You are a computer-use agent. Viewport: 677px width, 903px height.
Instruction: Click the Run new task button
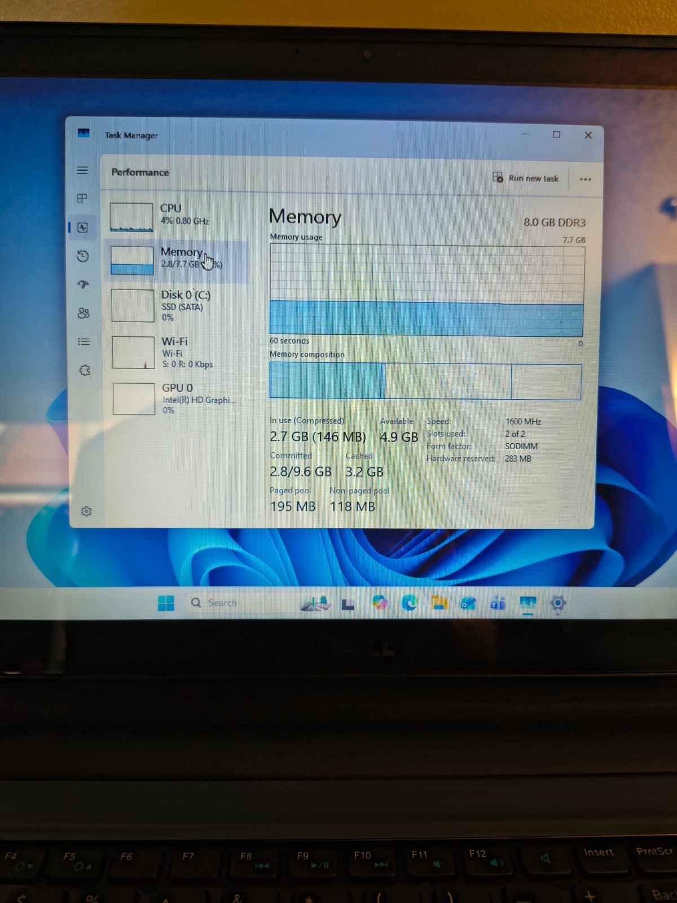tap(525, 178)
